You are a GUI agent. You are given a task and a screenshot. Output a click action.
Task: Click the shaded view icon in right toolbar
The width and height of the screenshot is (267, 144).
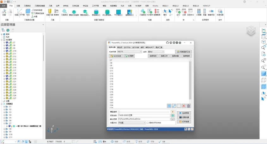tap(264, 74)
